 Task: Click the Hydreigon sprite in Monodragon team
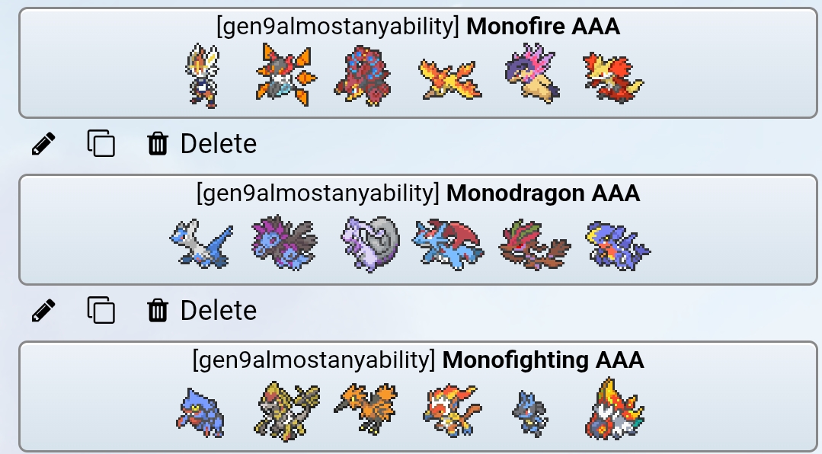(x=283, y=242)
